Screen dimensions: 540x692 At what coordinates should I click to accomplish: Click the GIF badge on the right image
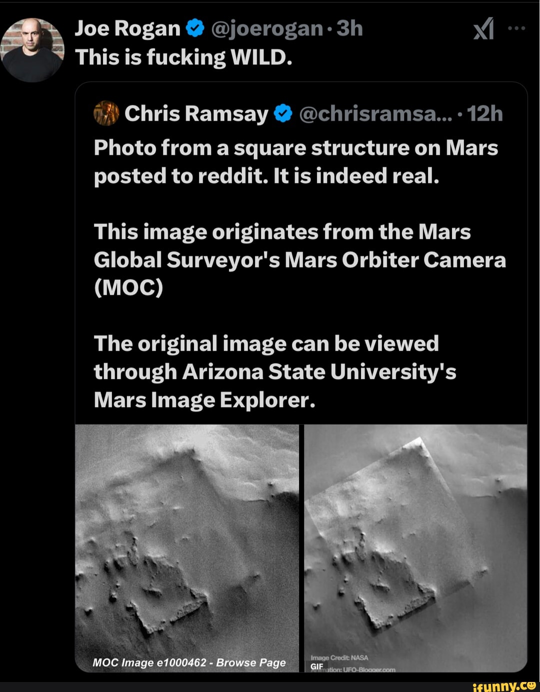click(x=317, y=665)
